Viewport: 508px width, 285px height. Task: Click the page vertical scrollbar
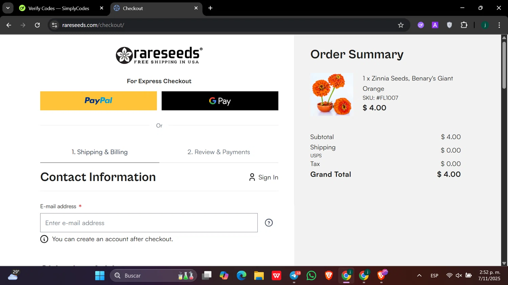(504, 65)
